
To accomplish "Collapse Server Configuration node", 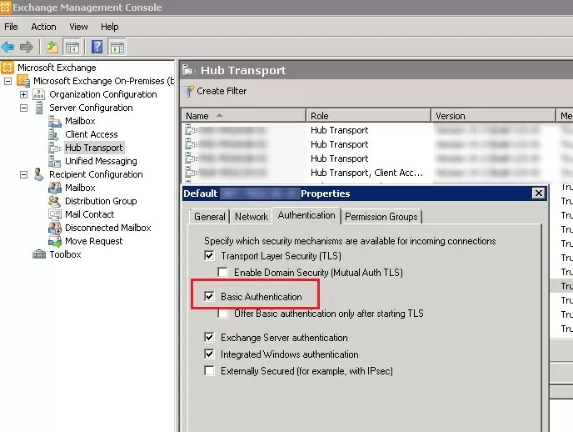I will tap(24, 108).
